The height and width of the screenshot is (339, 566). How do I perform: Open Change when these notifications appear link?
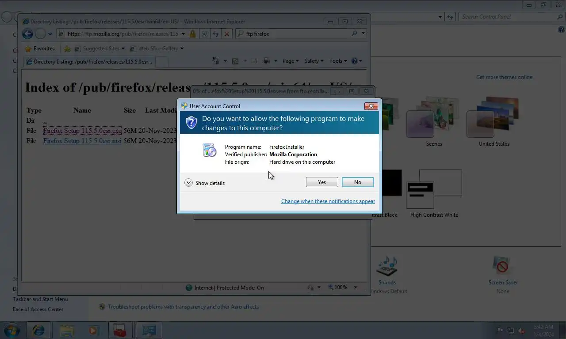tap(328, 201)
